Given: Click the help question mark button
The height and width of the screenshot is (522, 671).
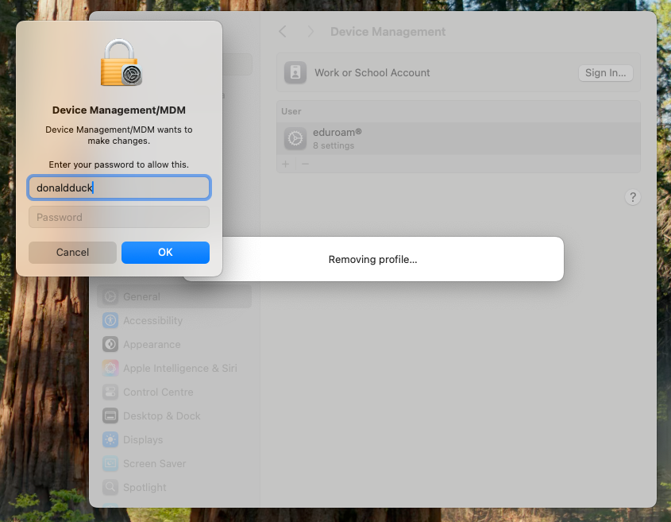Looking at the screenshot, I should coord(632,198).
